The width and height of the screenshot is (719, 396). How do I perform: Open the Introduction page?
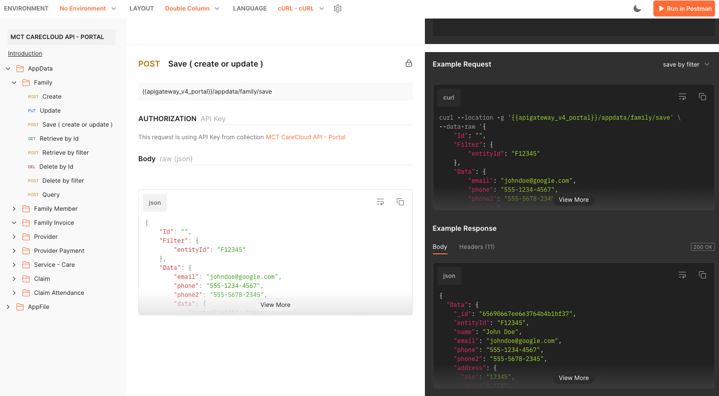25,53
